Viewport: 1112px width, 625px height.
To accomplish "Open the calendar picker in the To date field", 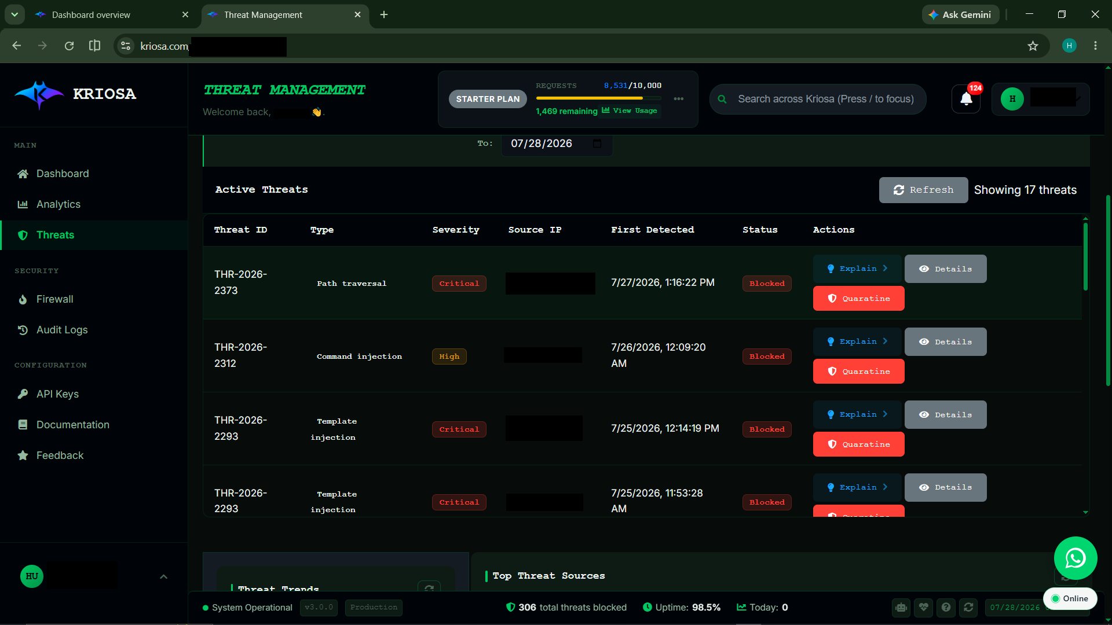I will coord(597,144).
